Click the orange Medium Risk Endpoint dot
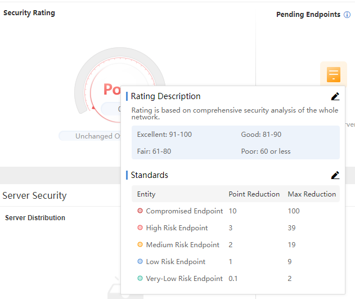Image resolution: width=355 pixels, height=299 pixels. click(x=140, y=245)
